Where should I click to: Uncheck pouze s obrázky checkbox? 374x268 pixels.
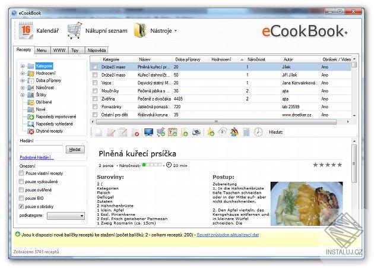pyautogui.click(x=21, y=206)
